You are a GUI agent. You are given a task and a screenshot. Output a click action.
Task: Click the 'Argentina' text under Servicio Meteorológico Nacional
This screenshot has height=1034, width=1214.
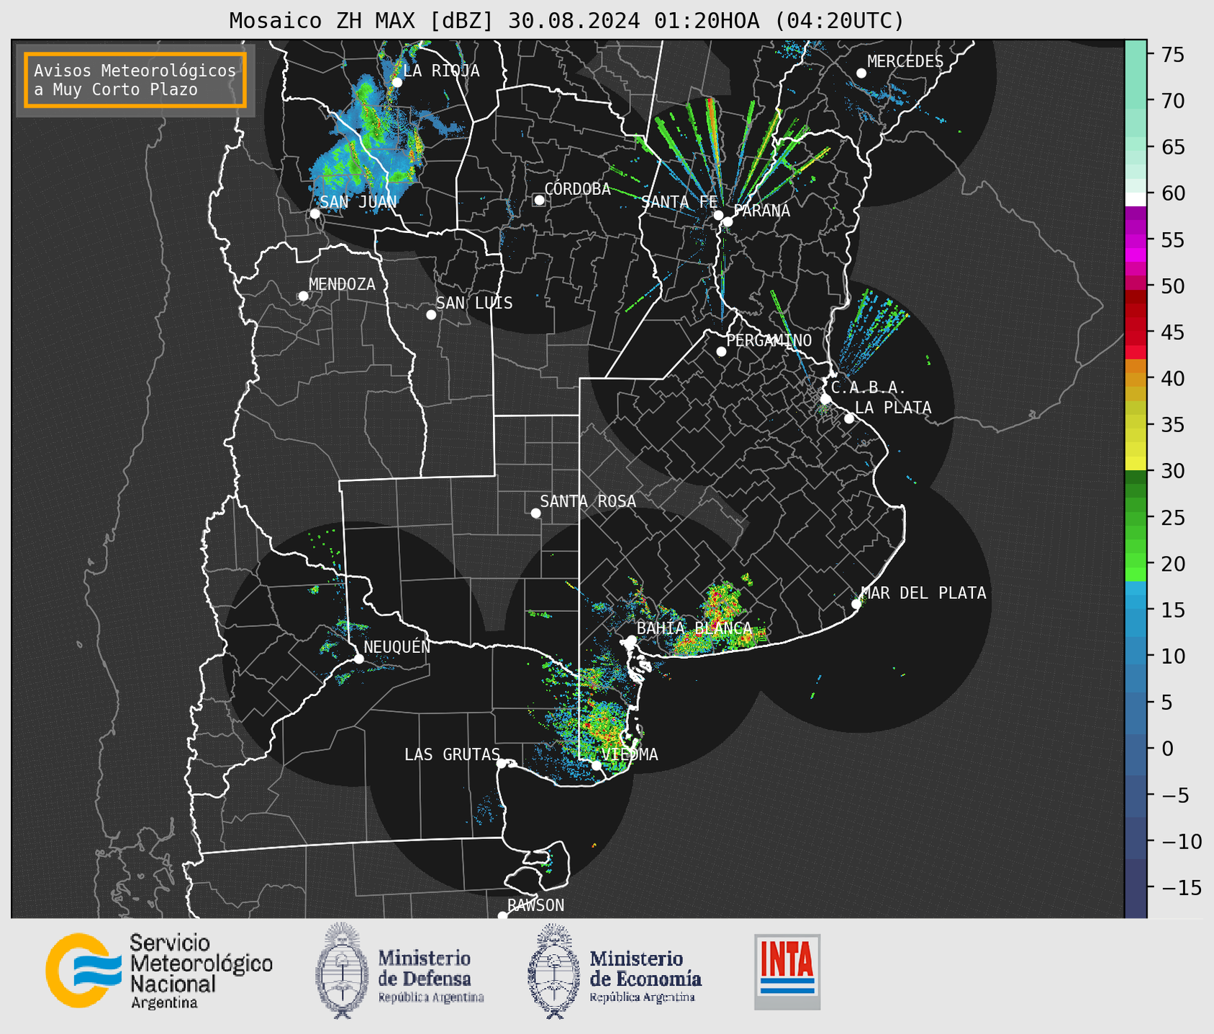click(164, 1003)
